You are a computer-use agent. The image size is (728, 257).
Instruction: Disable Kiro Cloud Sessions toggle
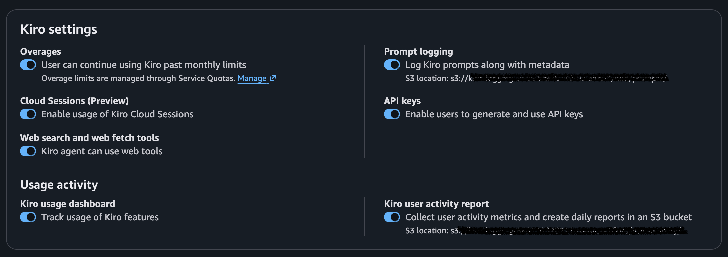(x=28, y=114)
